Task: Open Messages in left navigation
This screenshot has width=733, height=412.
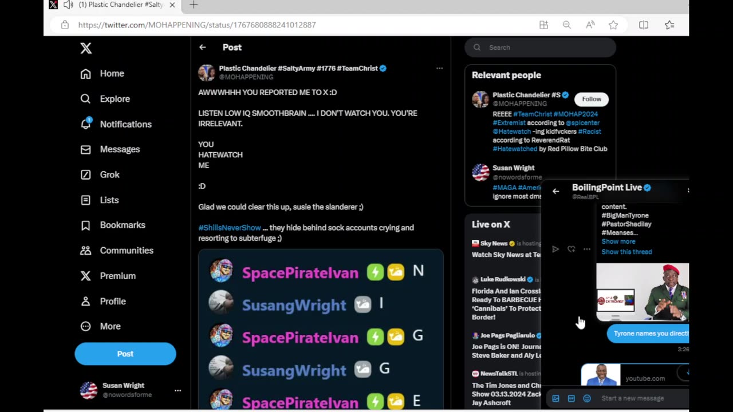Action: [x=110, y=149]
